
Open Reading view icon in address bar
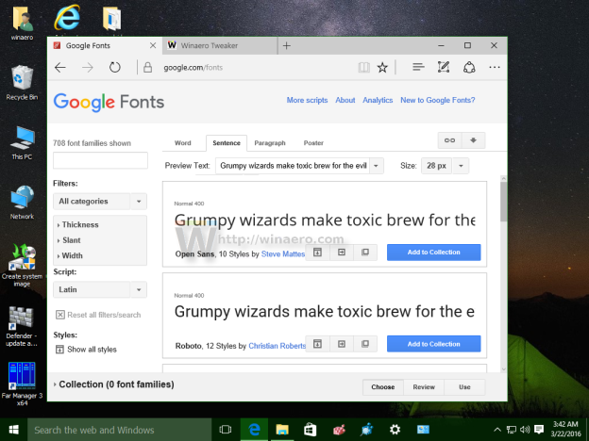[x=364, y=68]
